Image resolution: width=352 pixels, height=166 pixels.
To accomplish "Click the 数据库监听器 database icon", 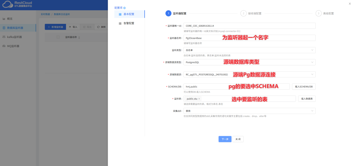I will tap(4, 28).
